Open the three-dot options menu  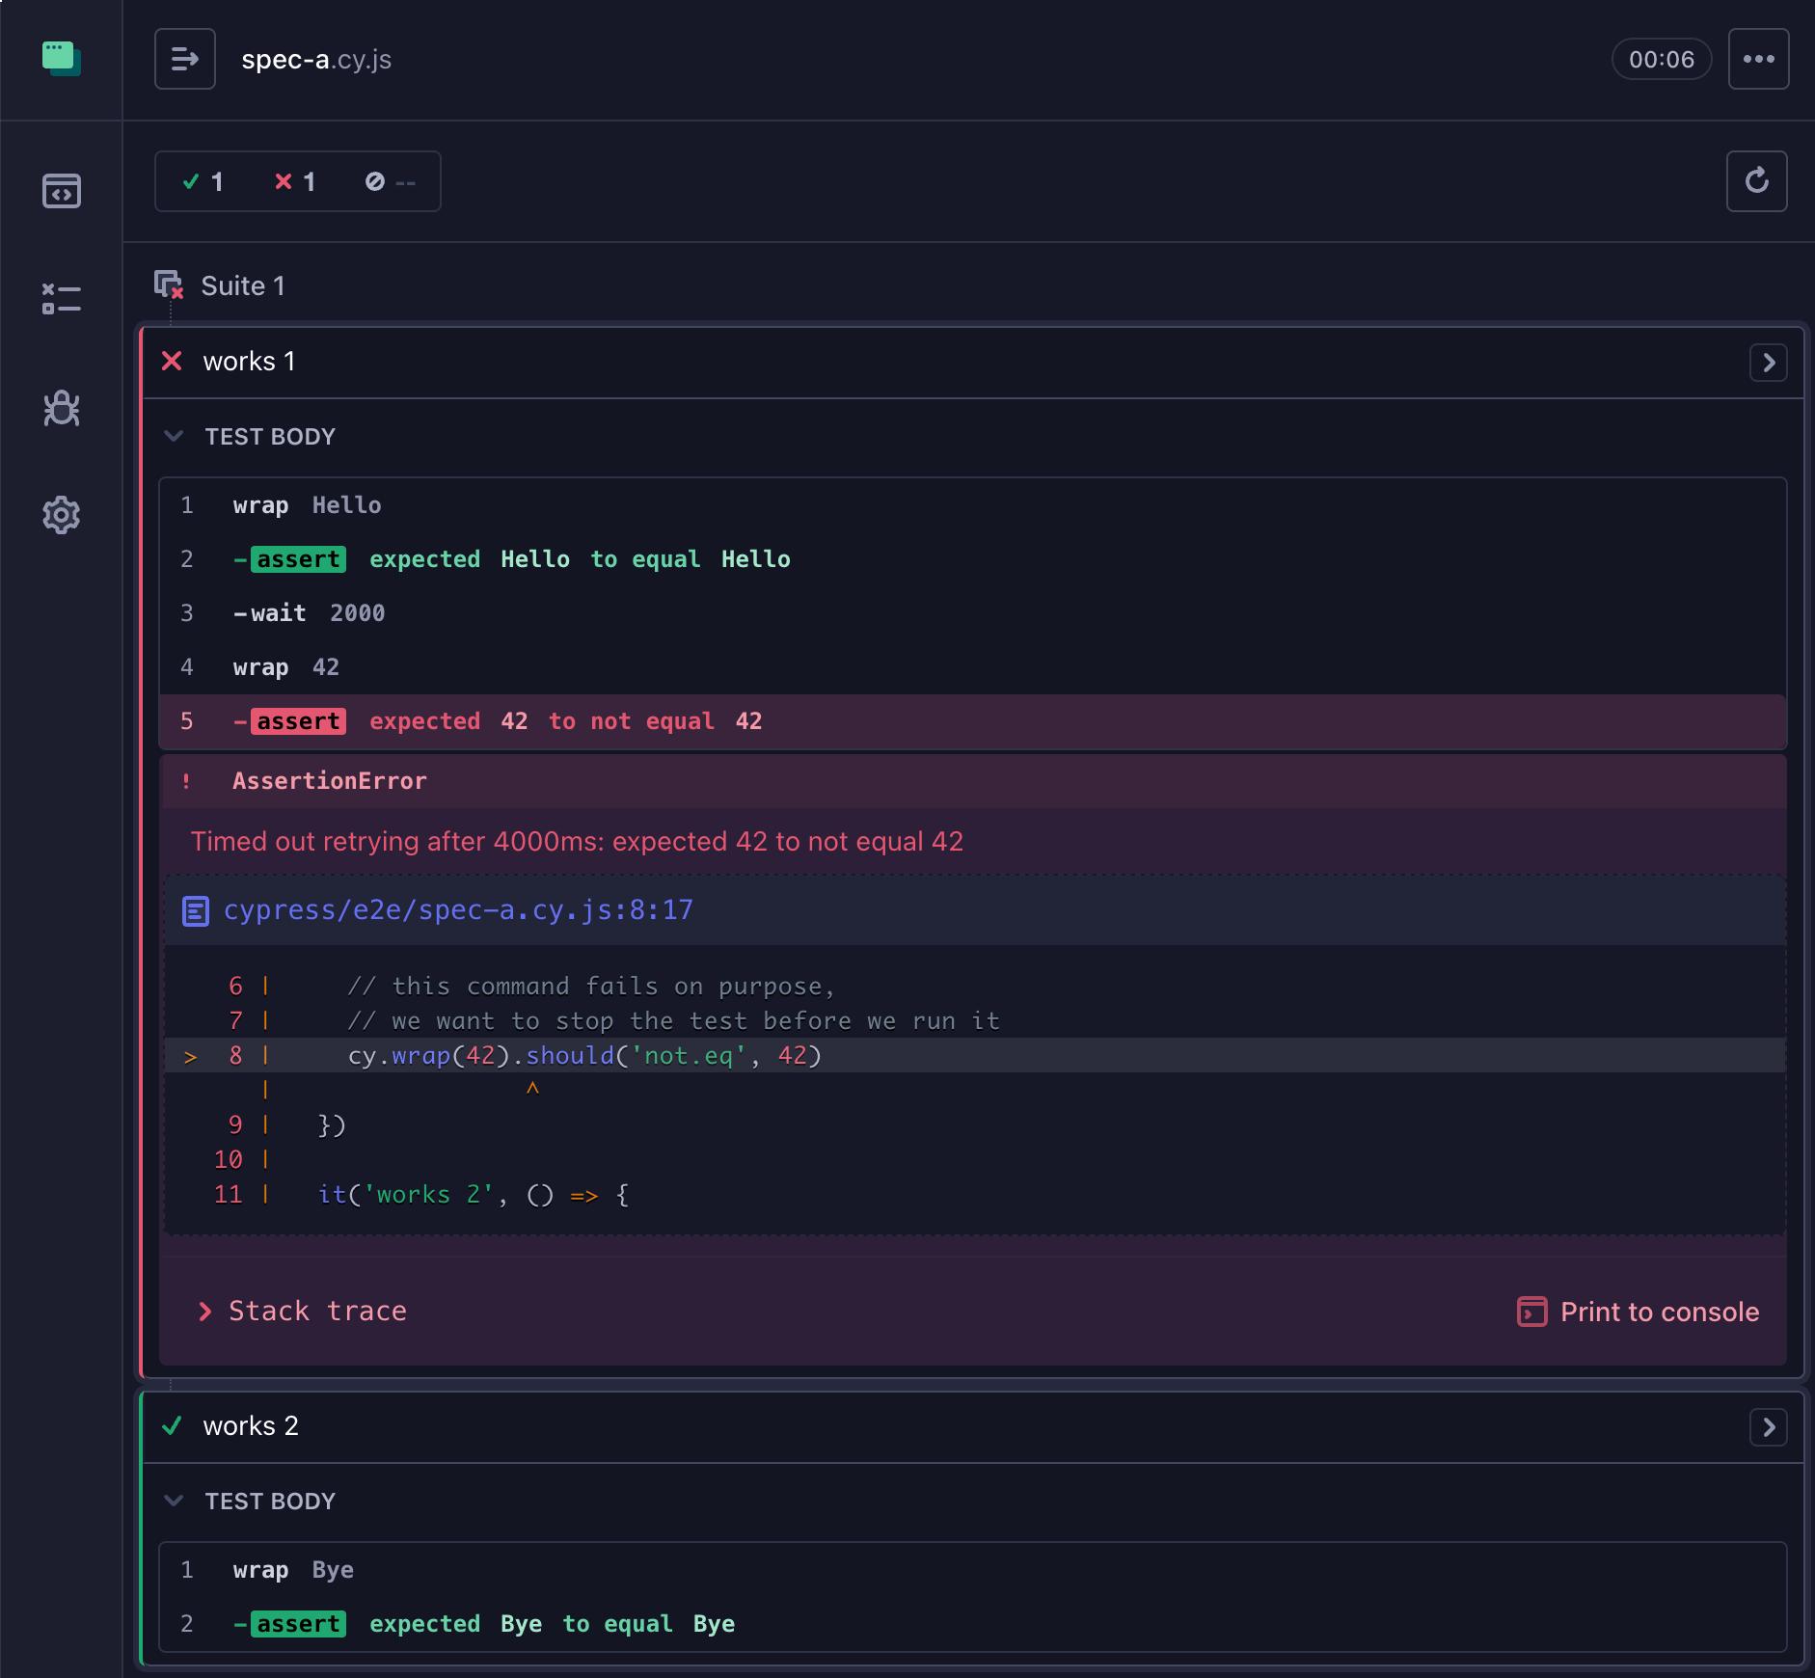[x=1758, y=59]
